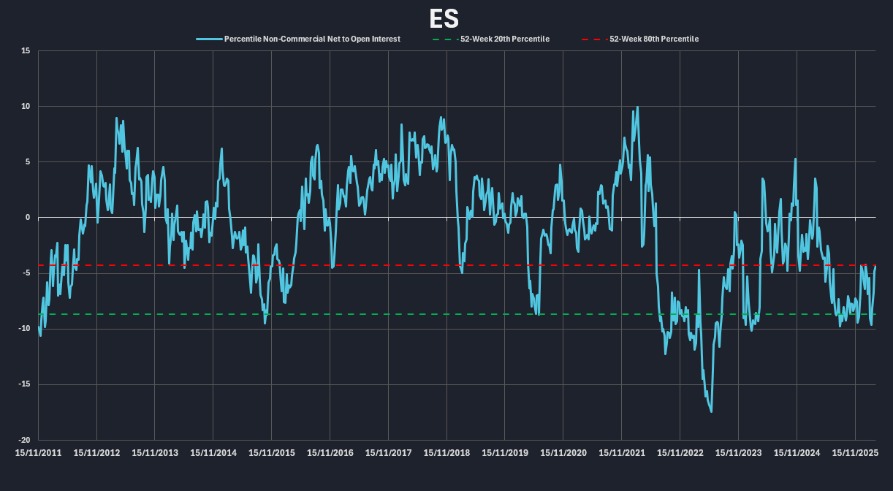Click the series highest peak near 10
The width and height of the screenshot is (893, 491).
pyautogui.click(x=637, y=107)
